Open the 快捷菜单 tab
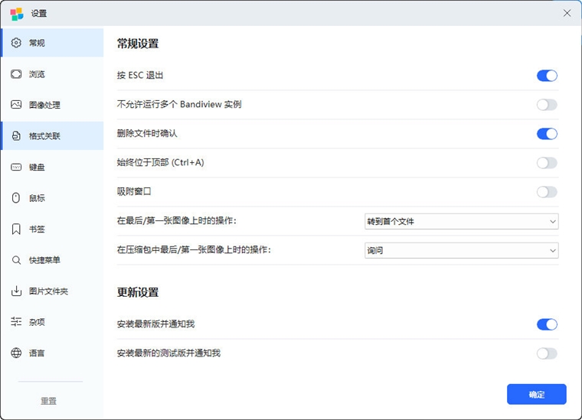The width and height of the screenshot is (582, 420). [x=52, y=260]
